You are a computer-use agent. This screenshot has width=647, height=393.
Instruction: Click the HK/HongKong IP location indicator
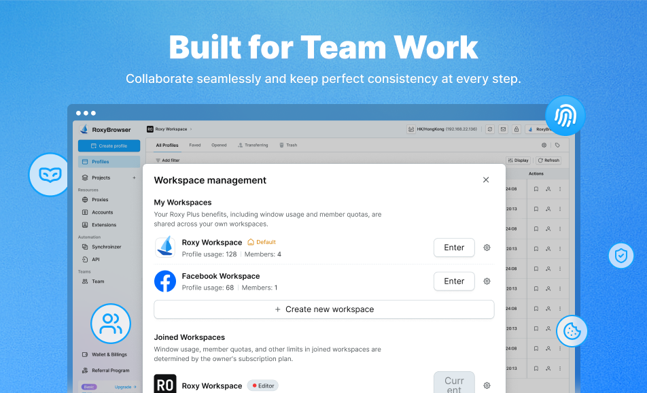pos(442,129)
